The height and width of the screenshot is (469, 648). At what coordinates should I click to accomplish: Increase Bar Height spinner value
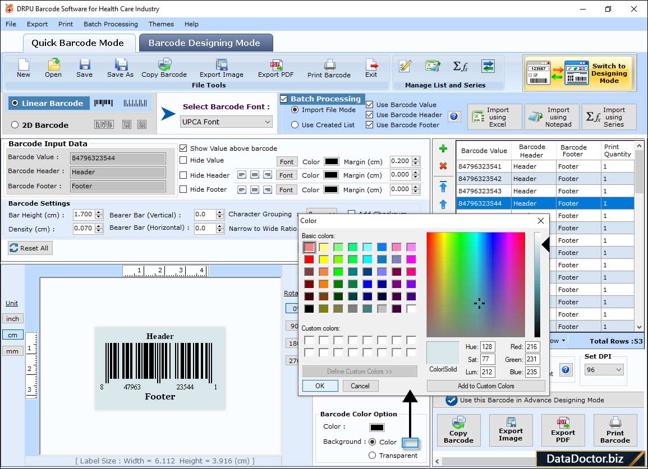click(x=99, y=212)
